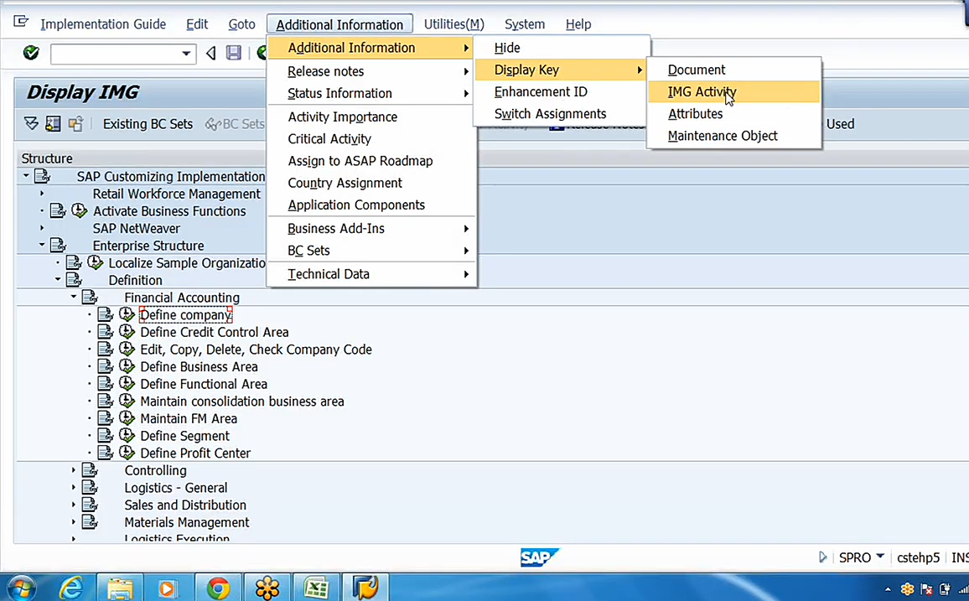This screenshot has width=969, height=601.
Task: Click media player icon in taskbar
Action: [x=168, y=588]
